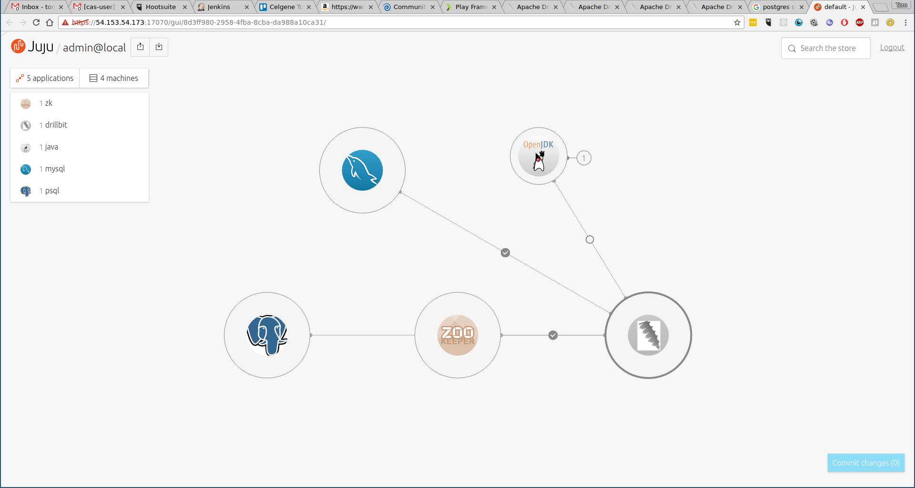The width and height of the screenshot is (915, 488).
Task: Click the Juju logo
Action: point(32,47)
